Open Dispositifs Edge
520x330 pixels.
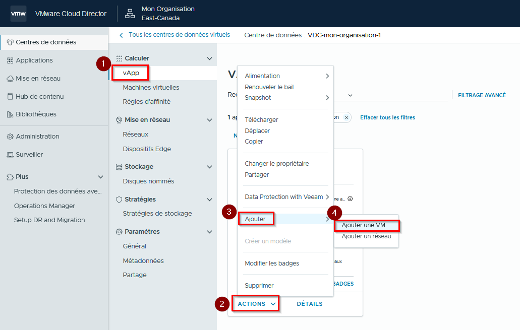point(147,149)
